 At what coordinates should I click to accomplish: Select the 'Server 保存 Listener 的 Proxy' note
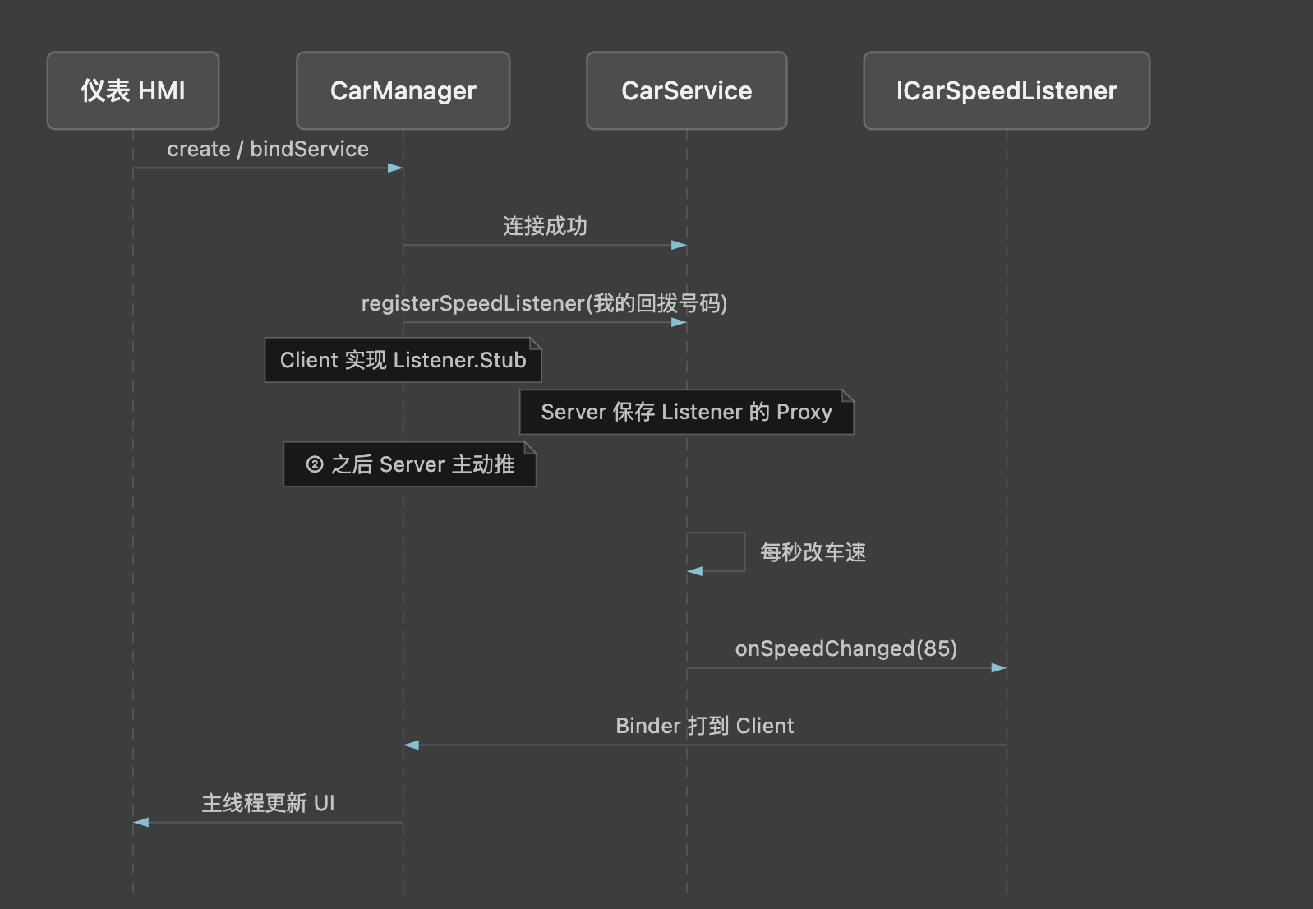pos(687,412)
